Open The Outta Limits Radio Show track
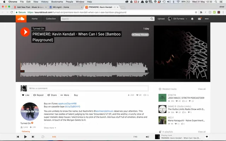Viewport: 226px width, 141px height. [x=186, y=109]
